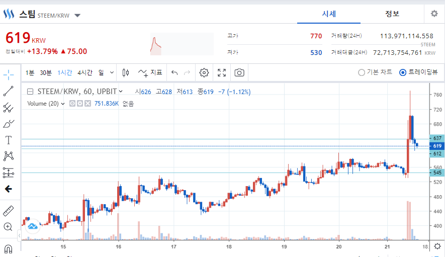Select the trend line drawing tool
445x257 pixels.
pos(9,91)
